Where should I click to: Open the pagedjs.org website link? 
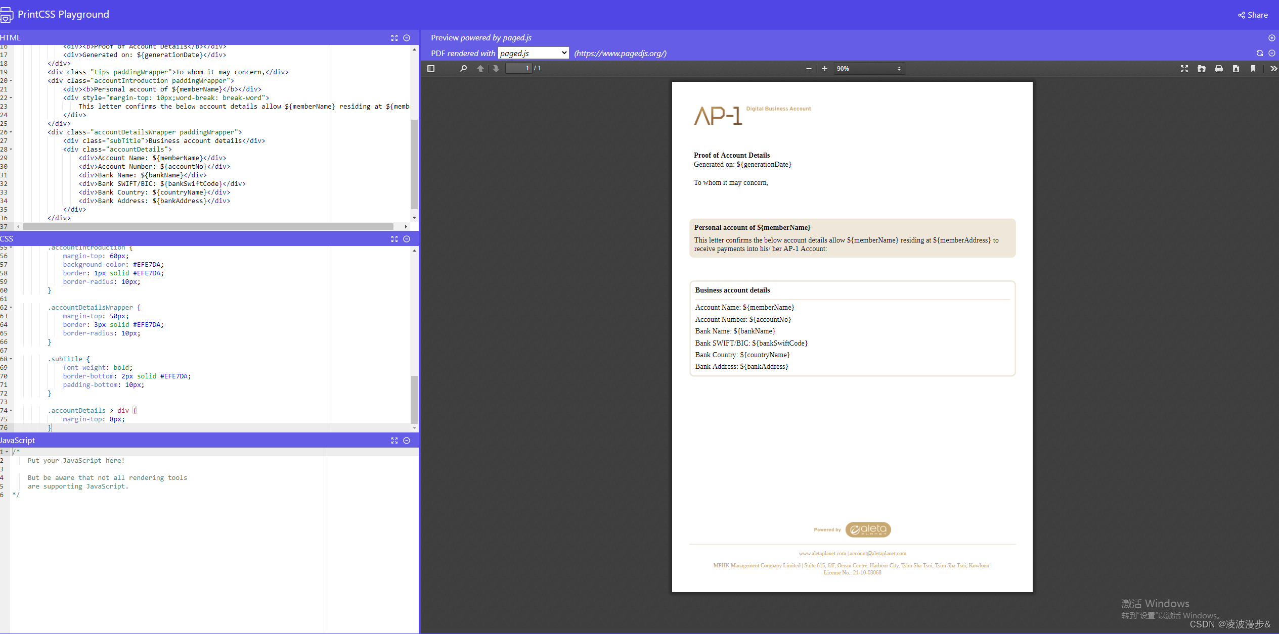[x=620, y=53]
